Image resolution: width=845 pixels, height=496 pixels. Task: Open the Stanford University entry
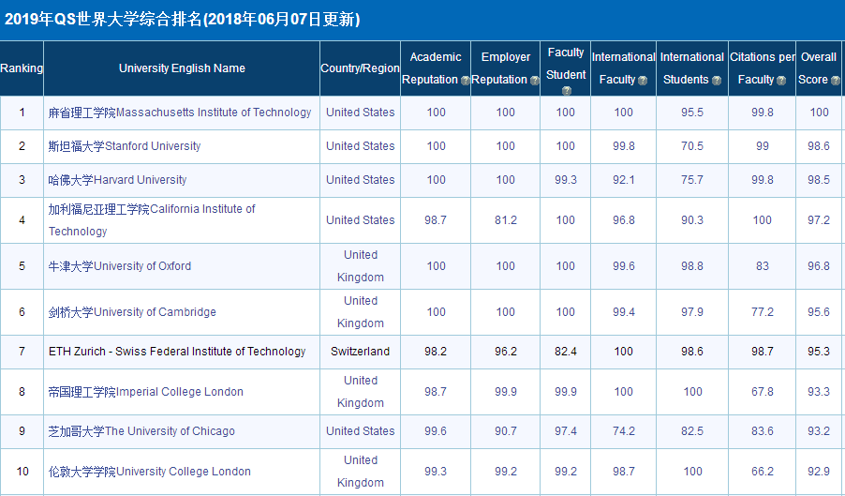(125, 146)
